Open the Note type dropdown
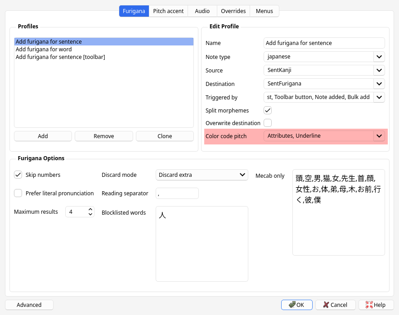The image size is (399, 315). 379,57
